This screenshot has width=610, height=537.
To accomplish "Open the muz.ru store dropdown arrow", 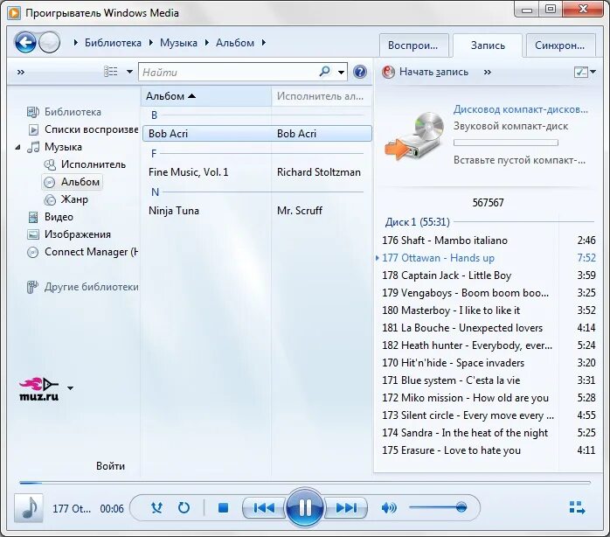I will 70,387.
